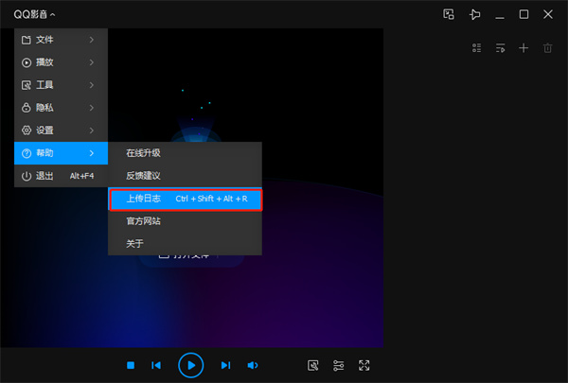Open 关于 from the help submenu
Screen dimensions: 568x383
(x=185, y=244)
